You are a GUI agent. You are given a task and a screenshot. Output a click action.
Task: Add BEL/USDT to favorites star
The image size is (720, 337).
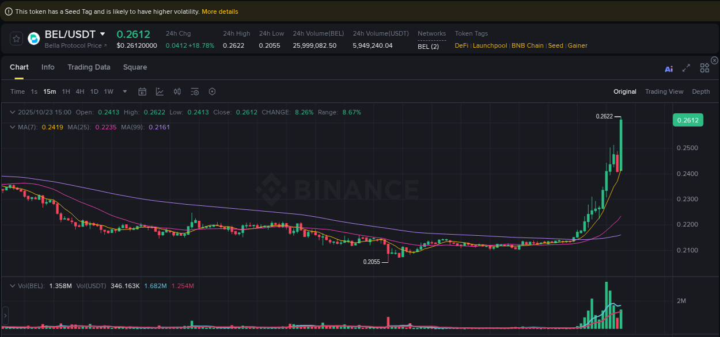[16, 39]
